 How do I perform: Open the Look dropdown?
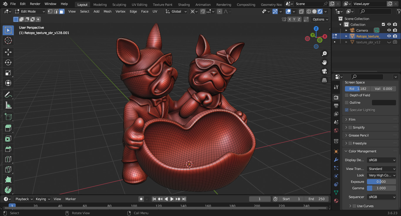click(x=382, y=175)
